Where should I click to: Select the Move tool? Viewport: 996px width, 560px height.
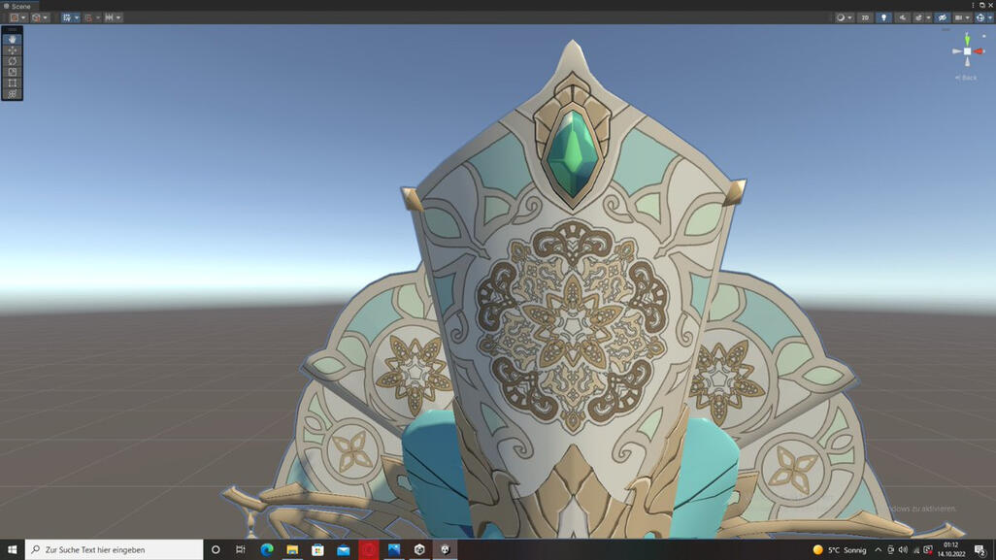point(13,50)
